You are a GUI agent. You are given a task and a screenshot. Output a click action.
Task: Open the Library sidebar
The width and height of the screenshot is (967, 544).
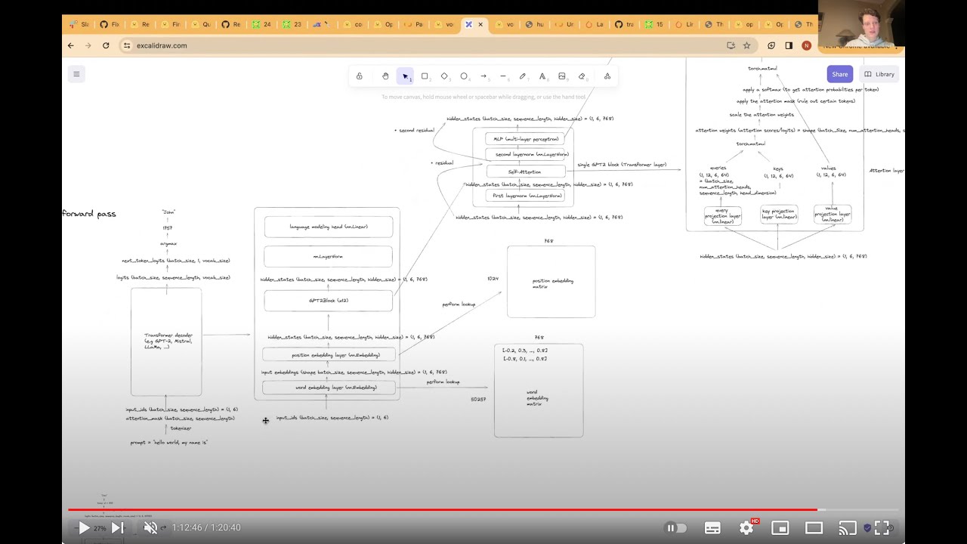(879, 74)
